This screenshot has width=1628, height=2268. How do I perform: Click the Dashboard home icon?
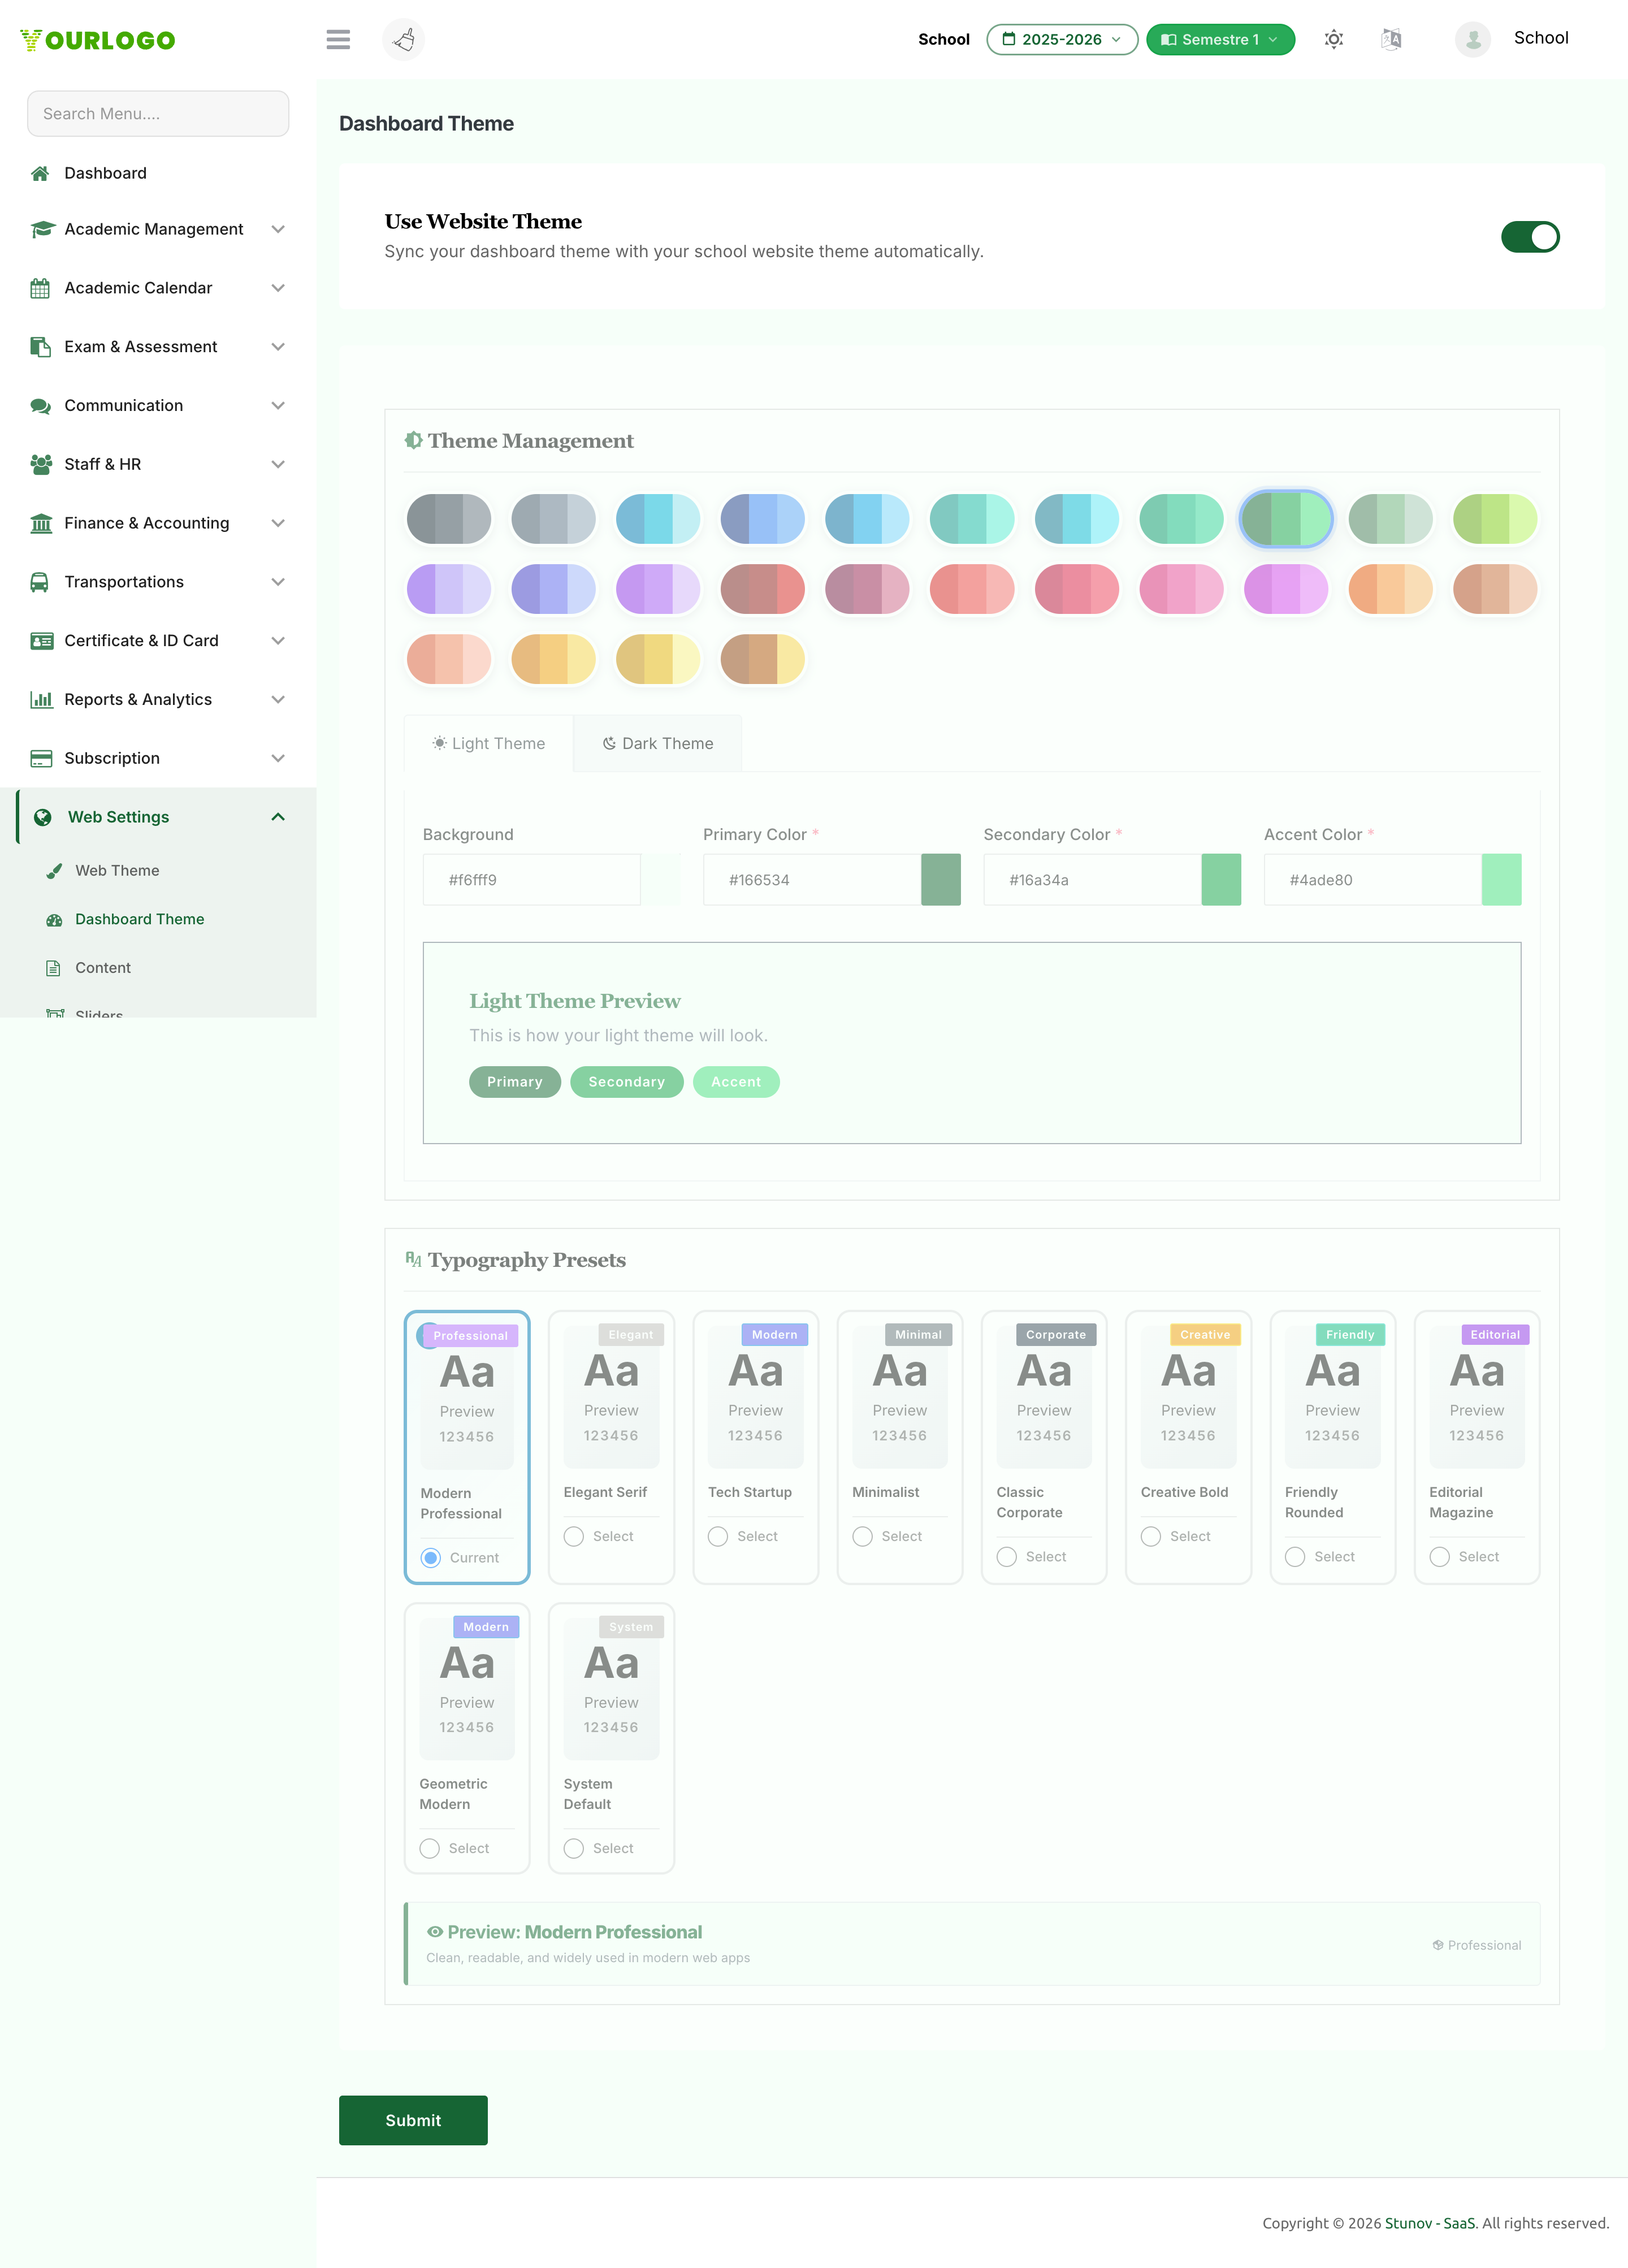(x=40, y=173)
